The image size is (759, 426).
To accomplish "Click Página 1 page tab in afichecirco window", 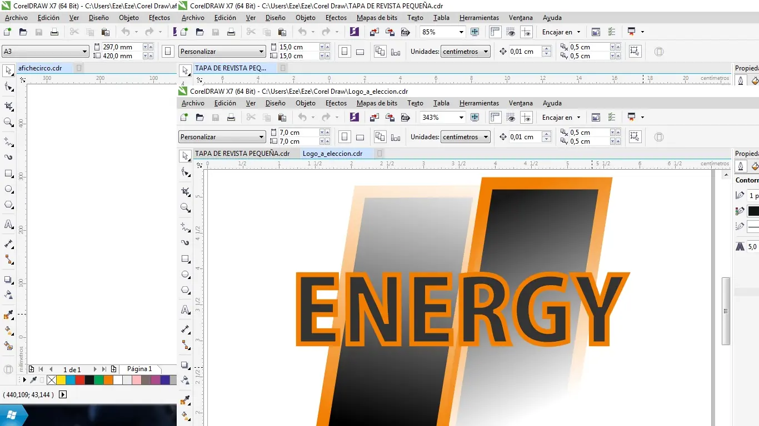I will click(x=139, y=369).
